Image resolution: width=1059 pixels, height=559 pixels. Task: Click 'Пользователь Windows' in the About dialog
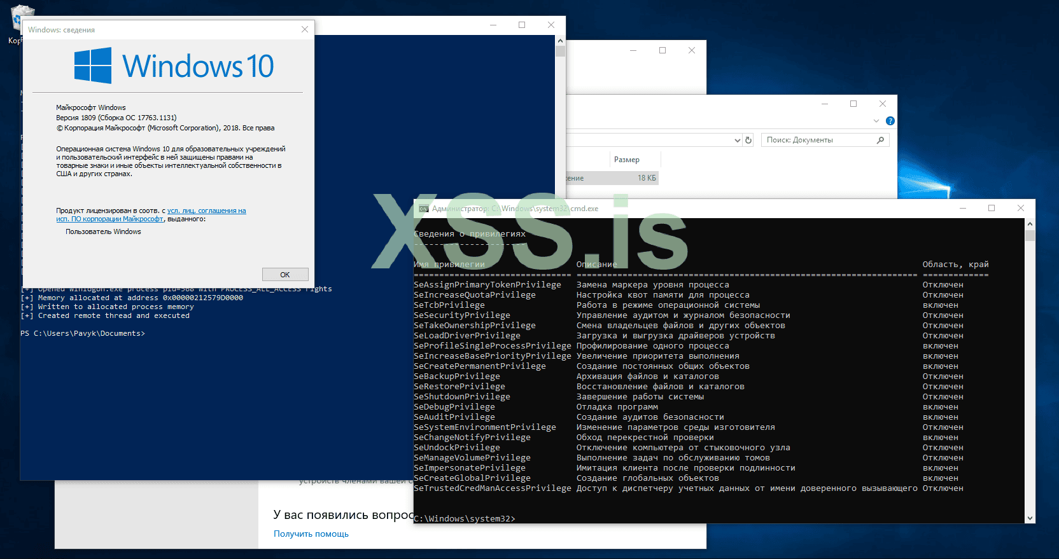[103, 231]
